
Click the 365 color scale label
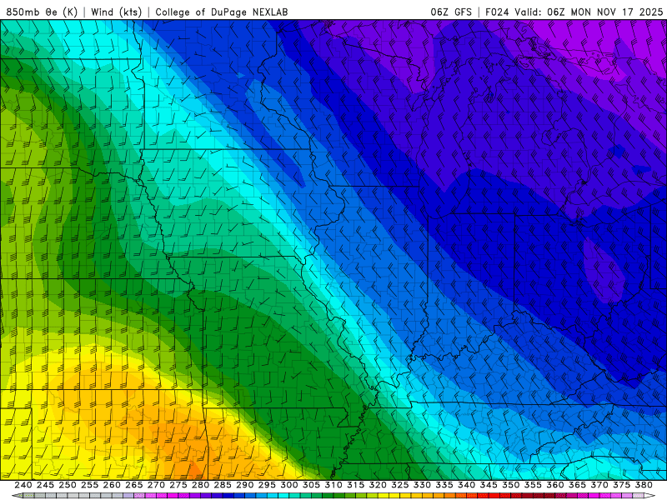pyautogui.click(x=577, y=485)
